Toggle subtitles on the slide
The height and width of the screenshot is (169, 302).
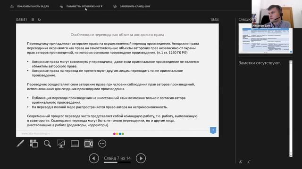pyautogui.click(x=75, y=144)
